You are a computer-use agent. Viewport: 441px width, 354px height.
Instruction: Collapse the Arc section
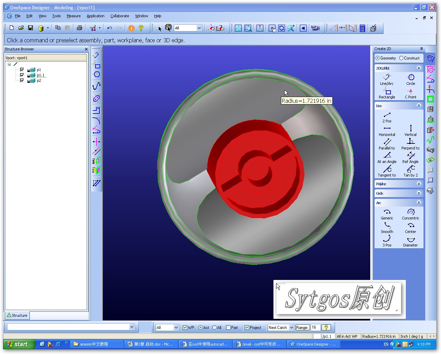(x=419, y=203)
